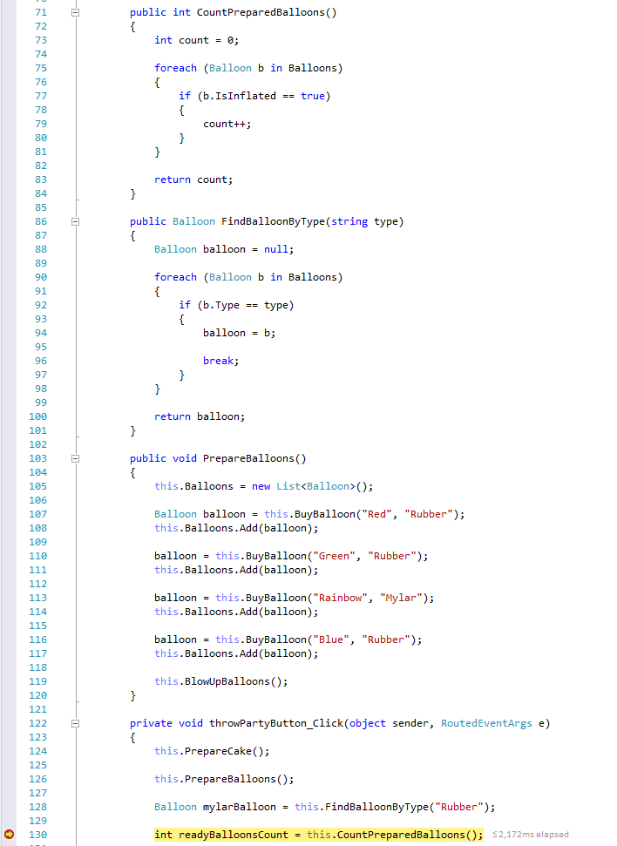Set breakpoint in margin beside line 126
Image resolution: width=617 pixels, height=846 pixels.
pos(10,779)
